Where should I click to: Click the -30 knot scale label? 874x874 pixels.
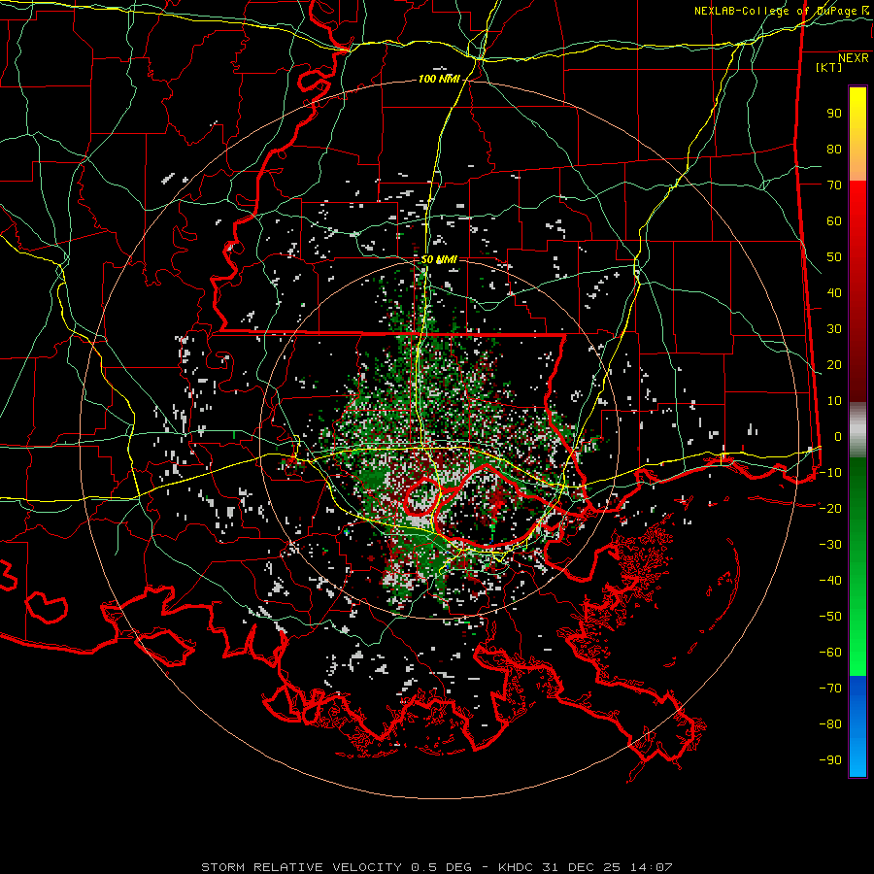click(x=830, y=545)
